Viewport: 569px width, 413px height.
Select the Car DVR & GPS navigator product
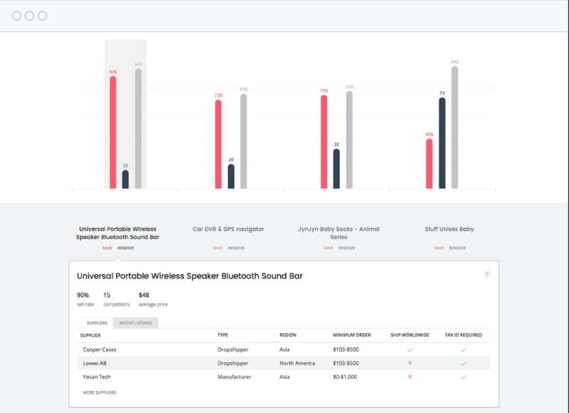click(228, 228)
